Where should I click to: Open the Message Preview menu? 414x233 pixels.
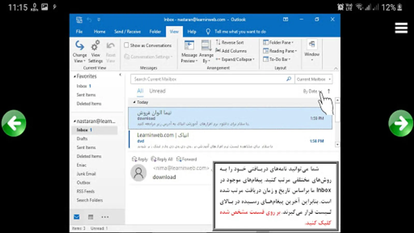189,52
